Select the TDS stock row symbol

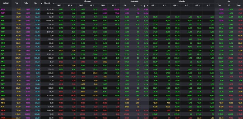click(3, 114)
